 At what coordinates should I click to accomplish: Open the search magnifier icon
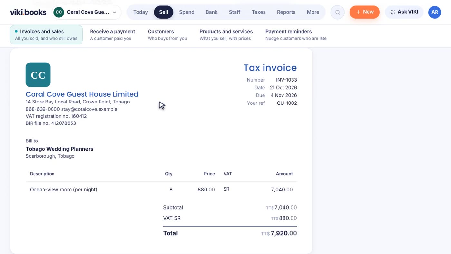[338, 12]
